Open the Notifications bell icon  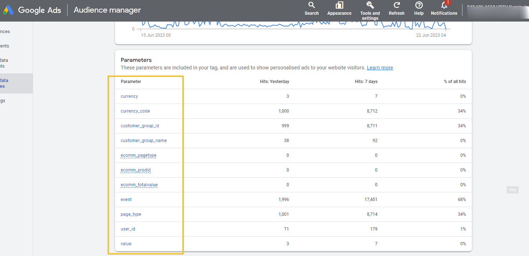(444, 5)
